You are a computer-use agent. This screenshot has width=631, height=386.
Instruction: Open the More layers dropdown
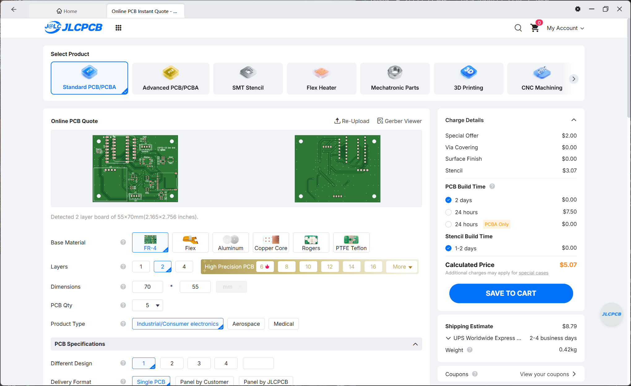[402, 267]
